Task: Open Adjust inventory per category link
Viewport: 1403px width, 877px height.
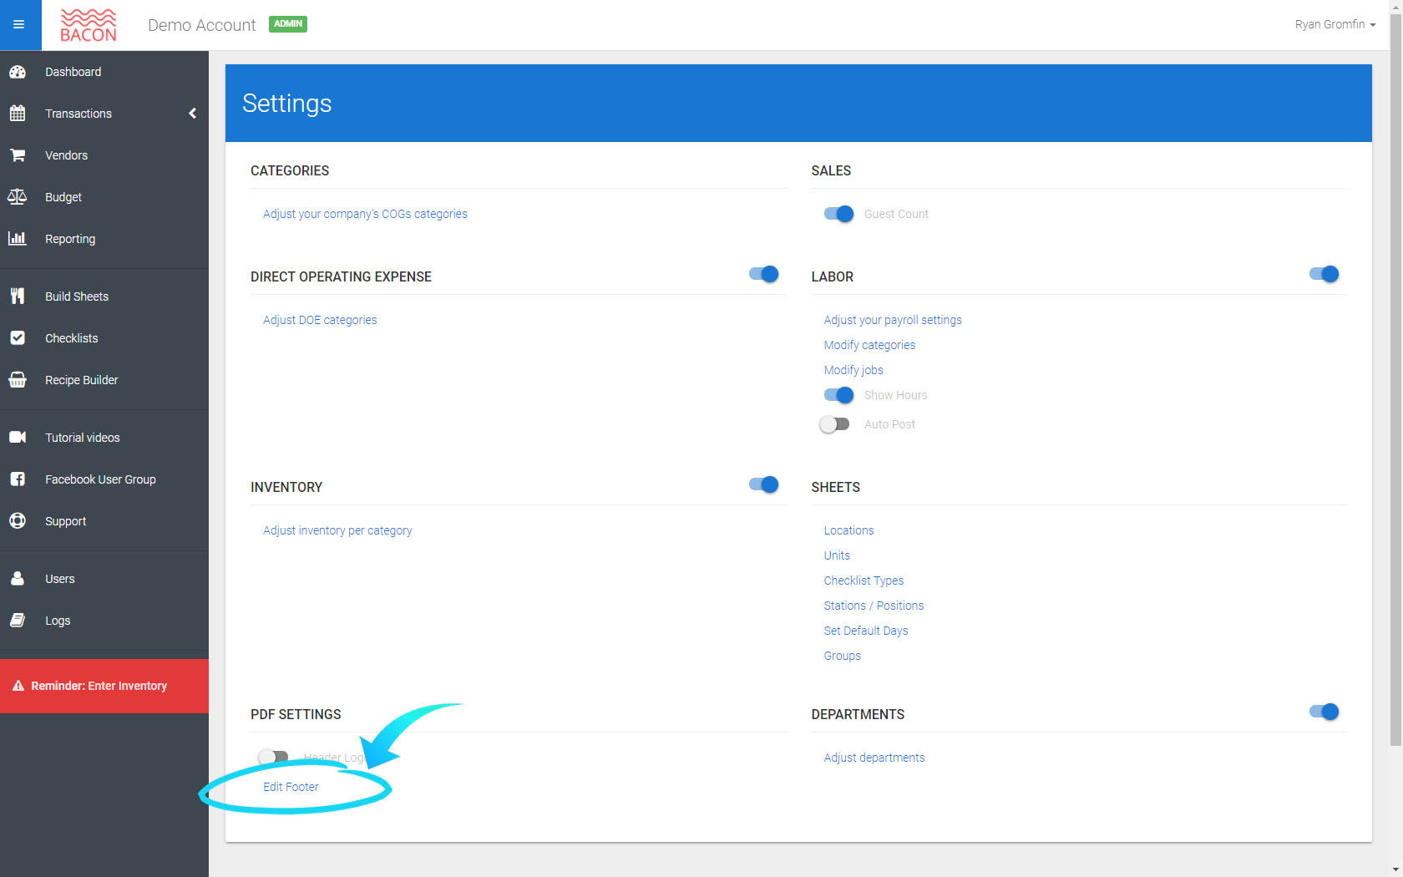Action: click(x=337, y=530)
